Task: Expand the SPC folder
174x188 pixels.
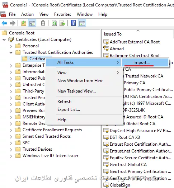Action: point(11,143)
